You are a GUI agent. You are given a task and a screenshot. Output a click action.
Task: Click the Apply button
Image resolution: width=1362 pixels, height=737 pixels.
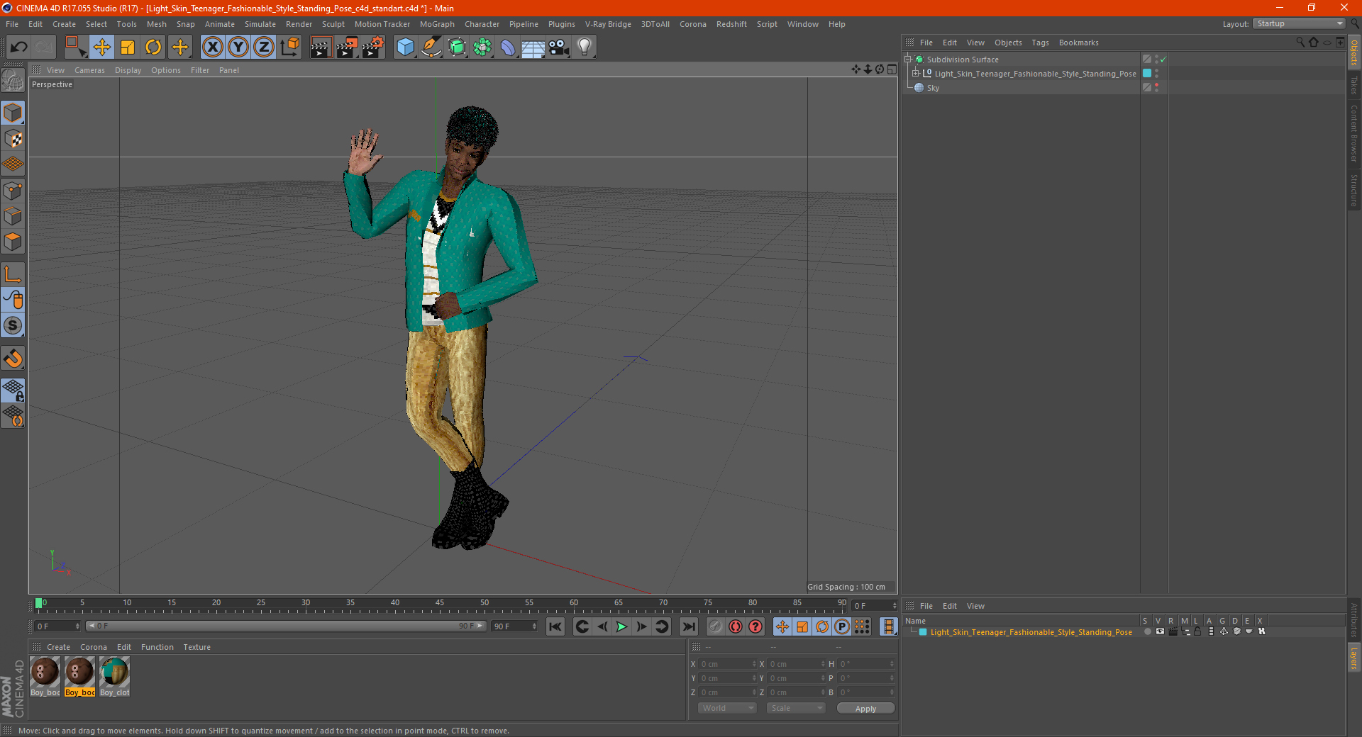tap(865, 709)
